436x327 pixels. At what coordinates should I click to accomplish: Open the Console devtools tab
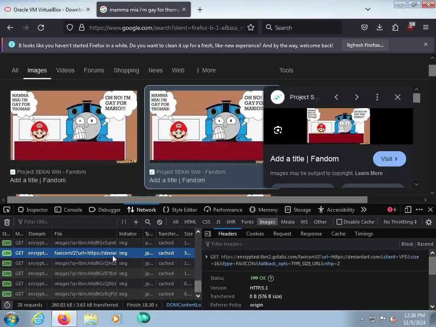point(69,209)
